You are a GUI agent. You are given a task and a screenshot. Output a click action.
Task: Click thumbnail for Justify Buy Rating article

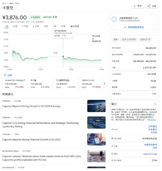coord(96,123)
